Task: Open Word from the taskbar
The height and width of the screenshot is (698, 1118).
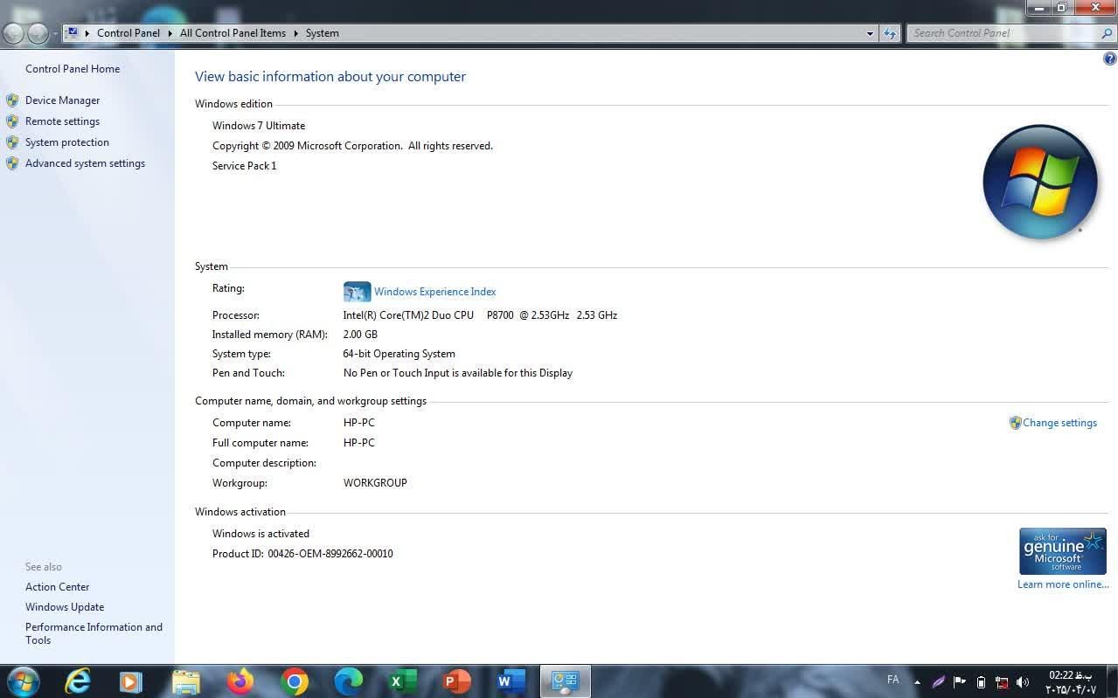Action: (510, 681)
